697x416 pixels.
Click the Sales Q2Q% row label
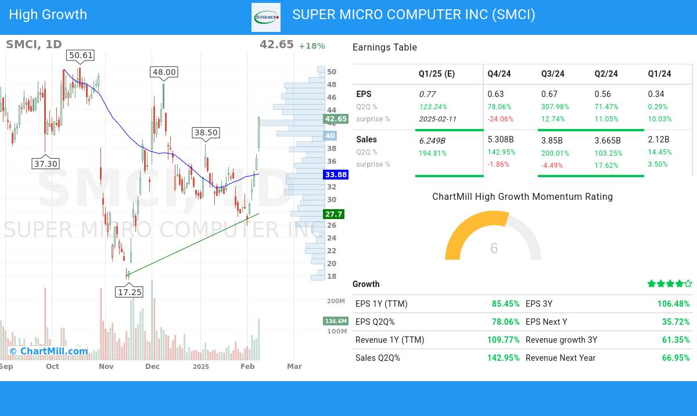click(378, 358)
